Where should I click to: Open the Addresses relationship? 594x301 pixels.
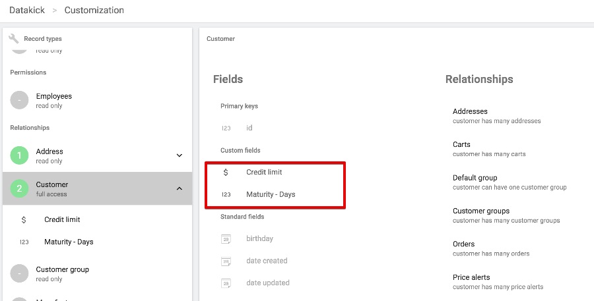click(496, 116)
